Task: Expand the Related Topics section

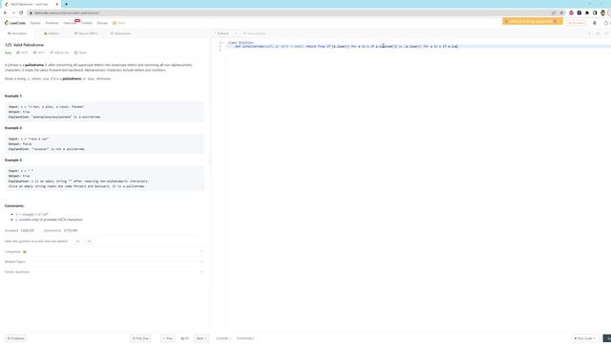Action: tap(104, 262)
